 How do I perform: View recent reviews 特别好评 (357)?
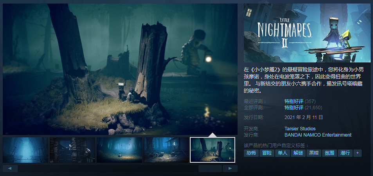[300, 101]
